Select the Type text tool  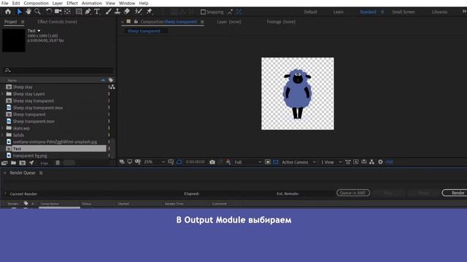pyautogui.click(x=97, y=12)
